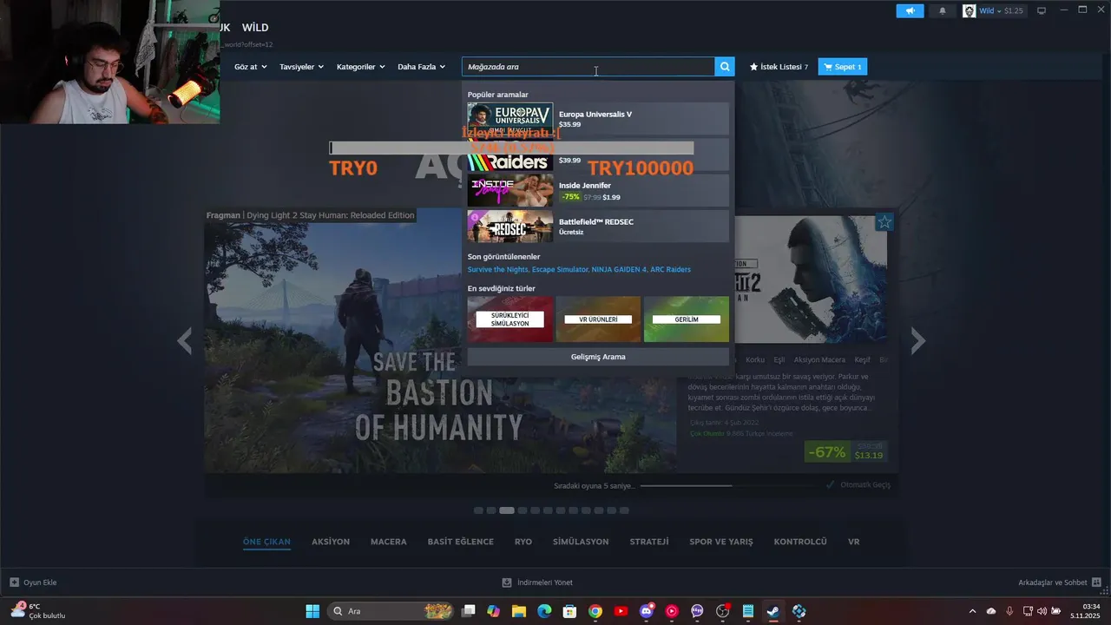Image resolution: width=1111 pixels, height=625 pixels.
Task: Open Microsoft Edge from taskbar
Action: click(544, 611)
